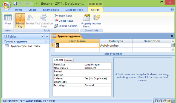Click the empty second Field Name cell

pos(77,50)
